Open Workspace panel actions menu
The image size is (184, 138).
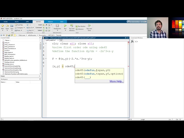coord(40,79)
